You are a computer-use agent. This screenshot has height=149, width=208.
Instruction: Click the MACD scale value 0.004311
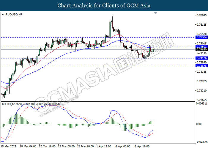point(202,103)
